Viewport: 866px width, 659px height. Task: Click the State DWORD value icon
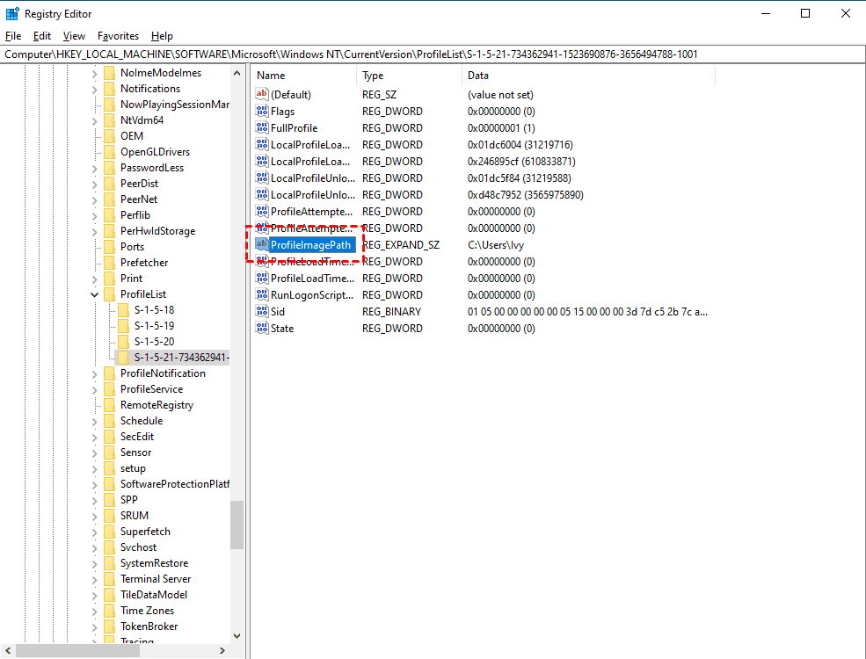pos(262,328)
